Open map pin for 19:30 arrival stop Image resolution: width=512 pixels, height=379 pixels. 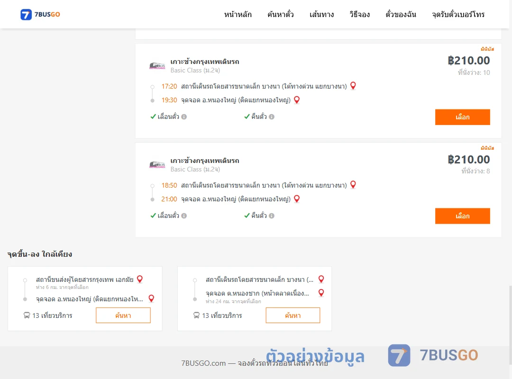pyautogui.click(x=297, y=100)
